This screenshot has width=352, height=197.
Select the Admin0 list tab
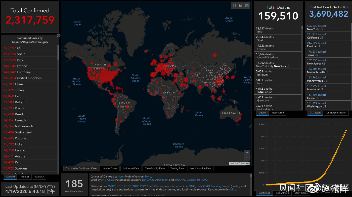click(x=11, y=177)
